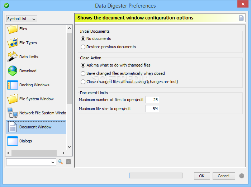This screenshot has height=187, width=251.
Task: Open the Download preferences page
Action: tap(36, 70)
